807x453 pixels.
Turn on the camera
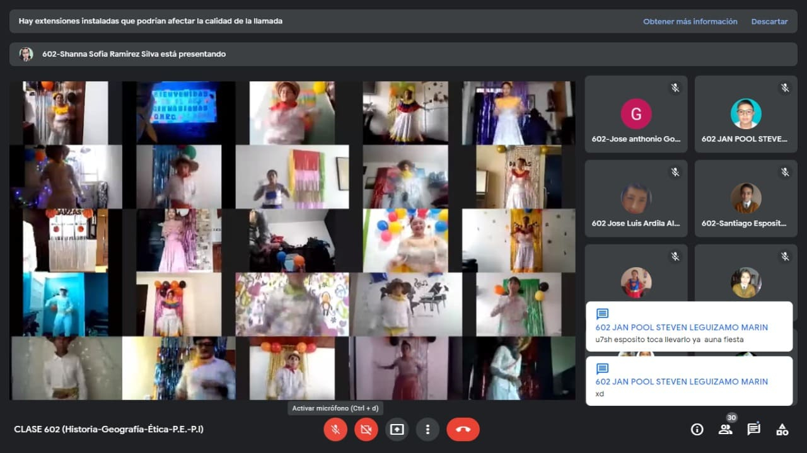[x=366, y=430]
